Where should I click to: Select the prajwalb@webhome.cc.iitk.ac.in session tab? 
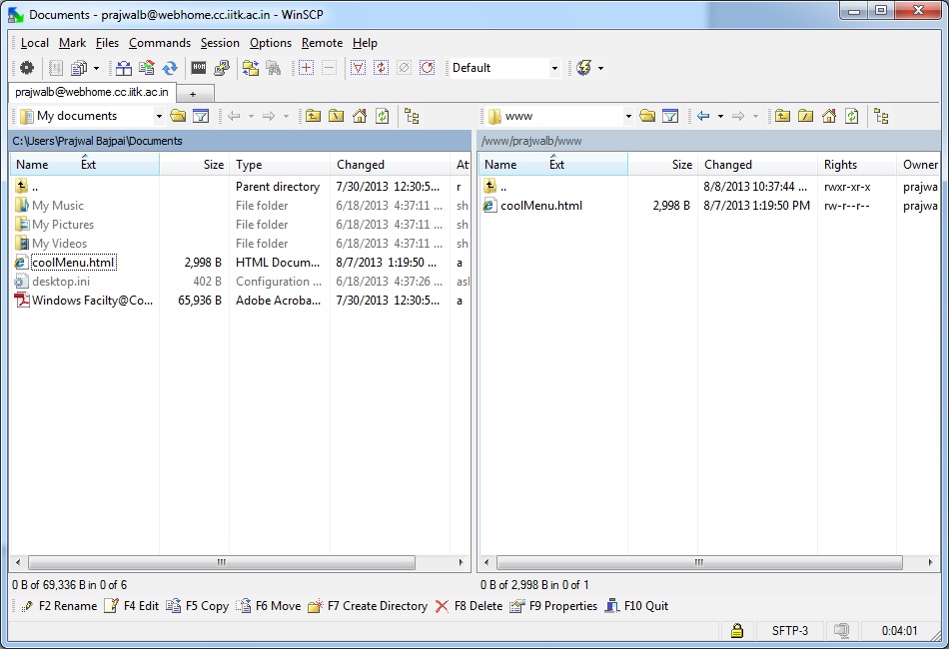tap(92, 92)
